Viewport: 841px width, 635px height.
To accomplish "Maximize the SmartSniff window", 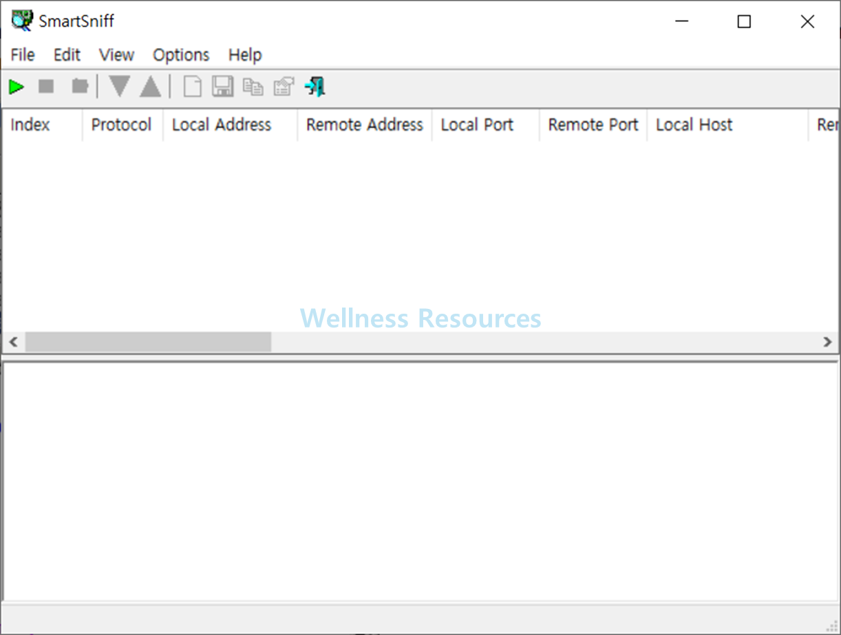I will 744,21.
